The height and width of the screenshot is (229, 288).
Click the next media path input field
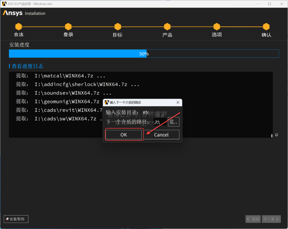(x=160, y=122)
